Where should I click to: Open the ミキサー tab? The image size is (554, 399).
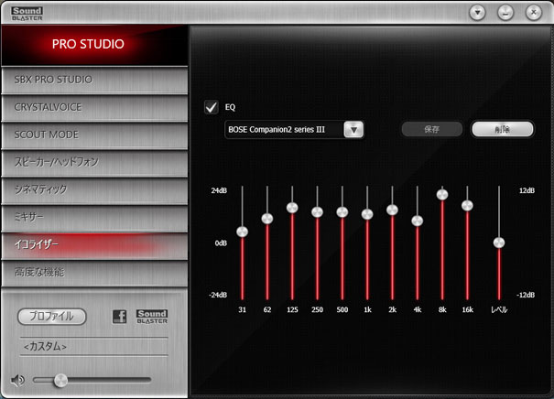[x=94, y=218]
